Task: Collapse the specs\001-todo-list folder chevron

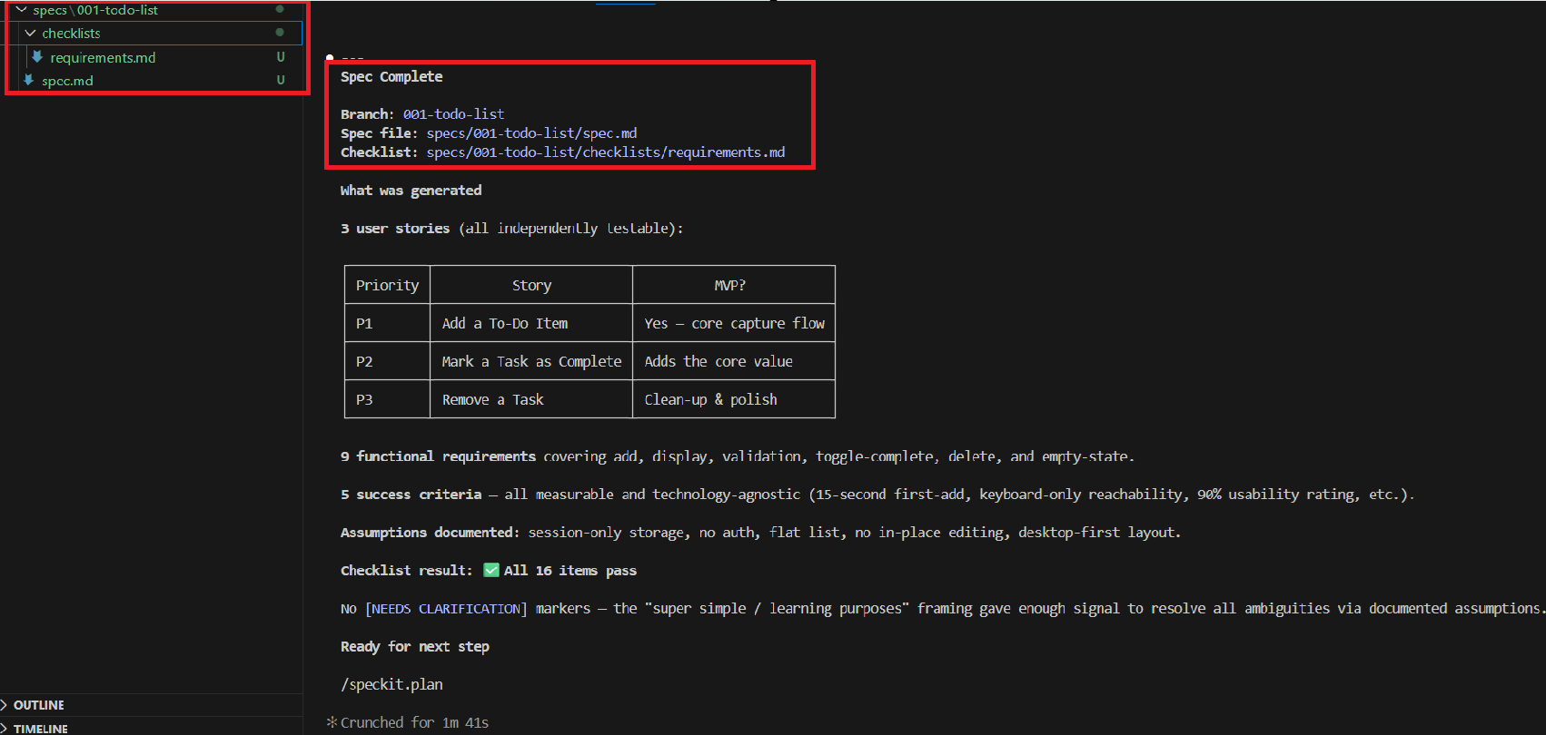Action: point(21,10)
